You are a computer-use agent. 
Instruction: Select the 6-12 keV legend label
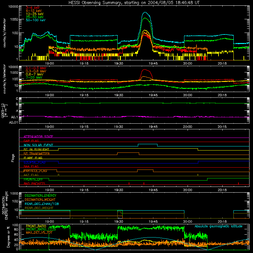tap(34, 11)
